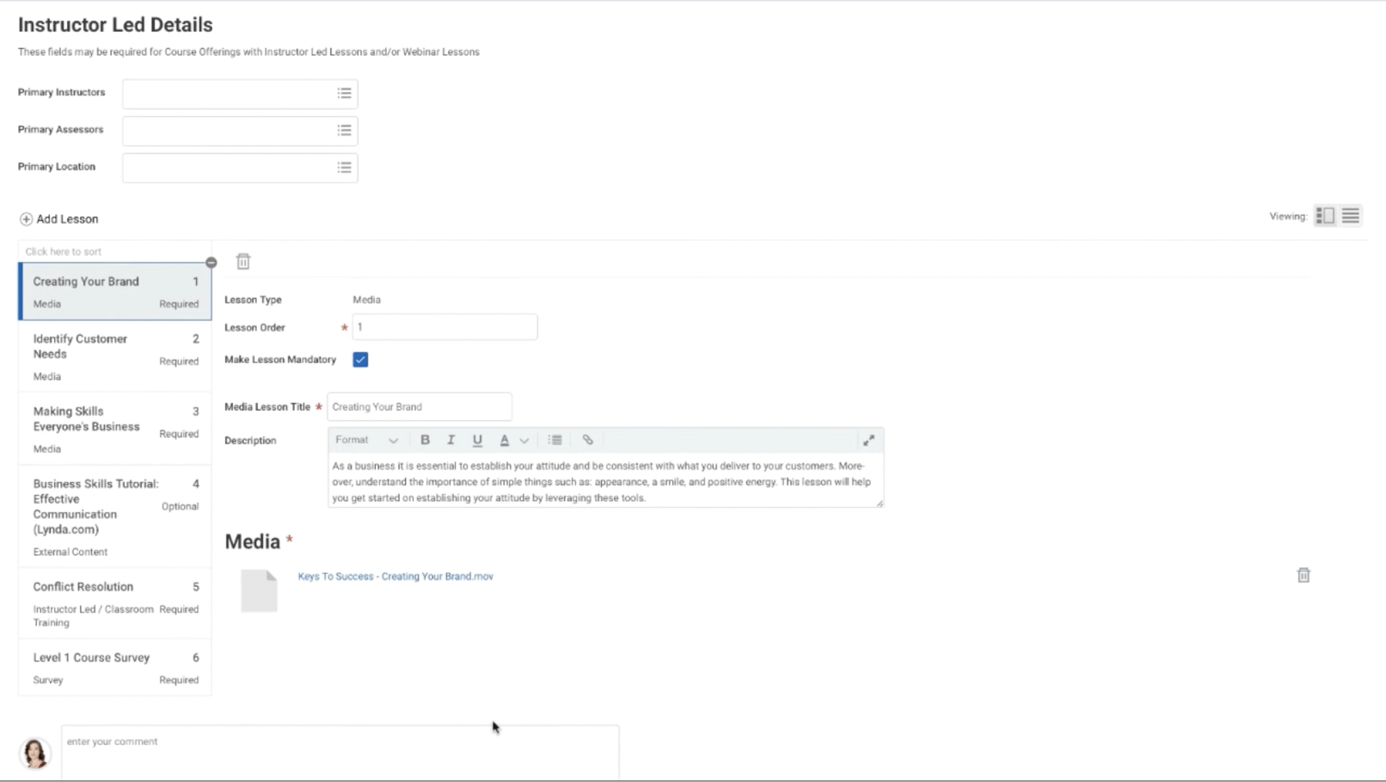
Task: Switch to the list viewing mode
Action: (1350, 216)
